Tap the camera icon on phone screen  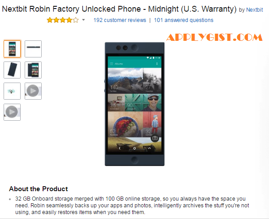(x=155, y=138)
